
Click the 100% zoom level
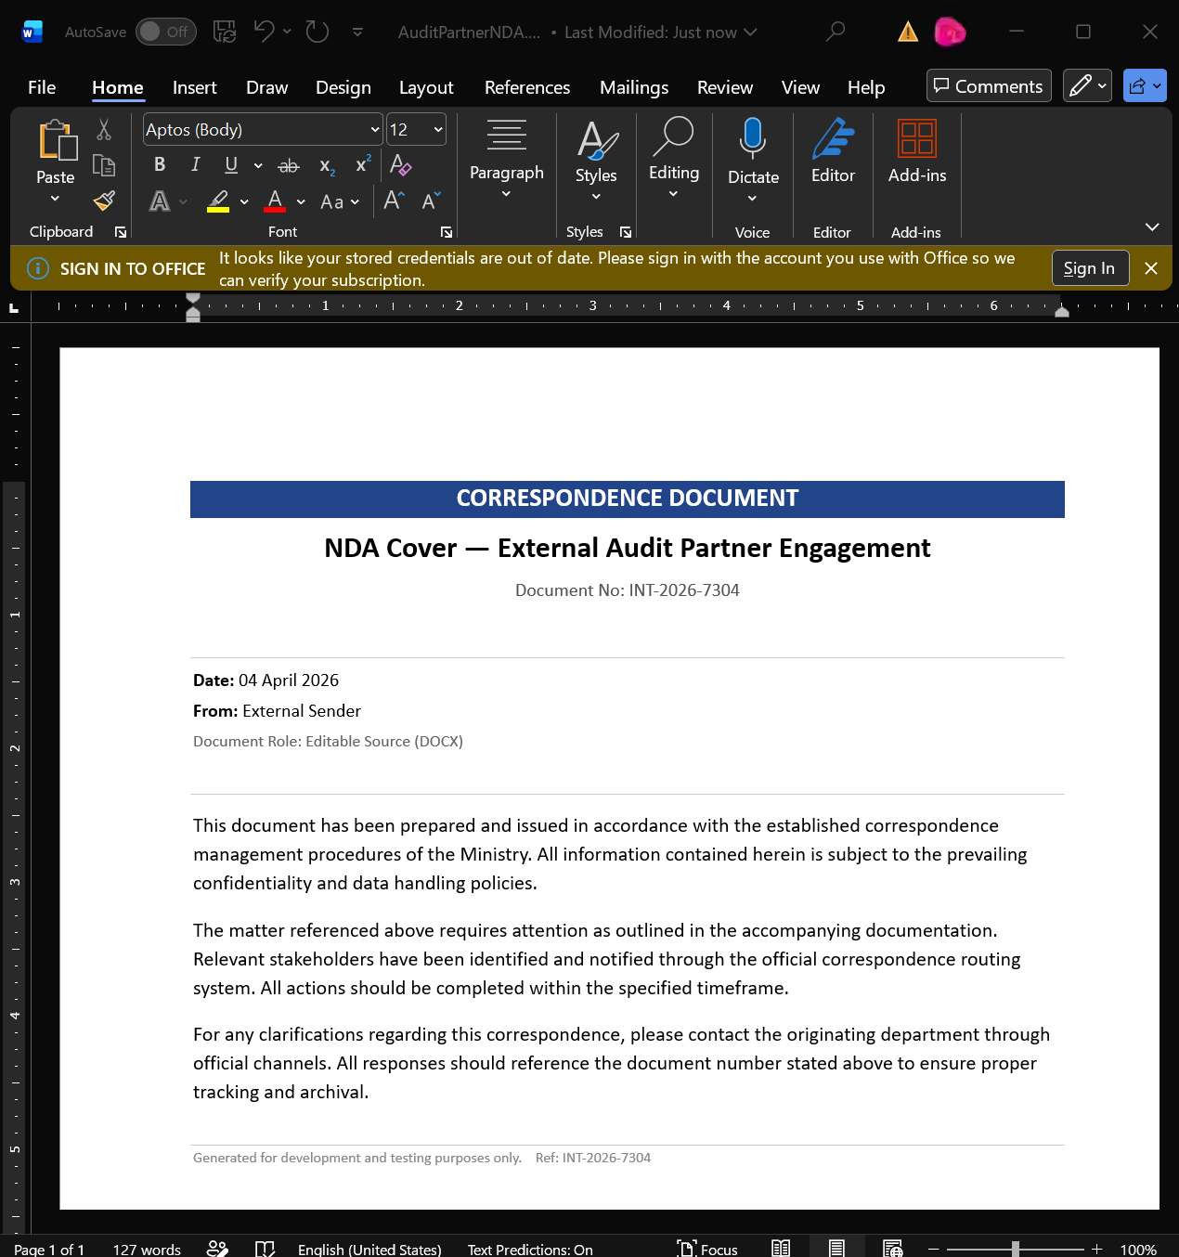coord(1138,1250)
